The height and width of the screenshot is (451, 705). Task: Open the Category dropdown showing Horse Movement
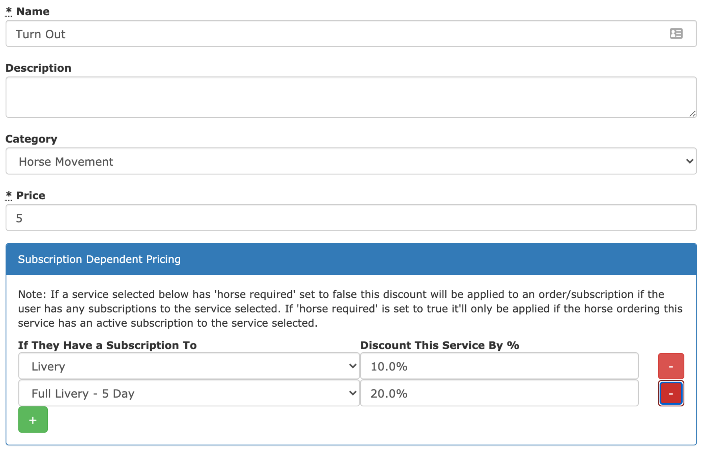(x=351, y=161)
